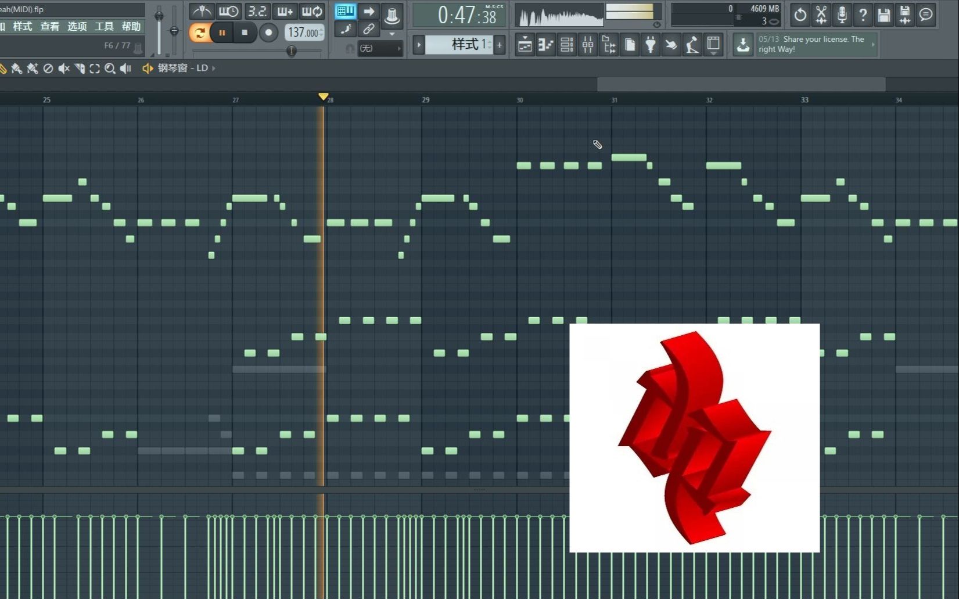Open help with the question mark
959x599 pixels.
(x=863, y=15)
